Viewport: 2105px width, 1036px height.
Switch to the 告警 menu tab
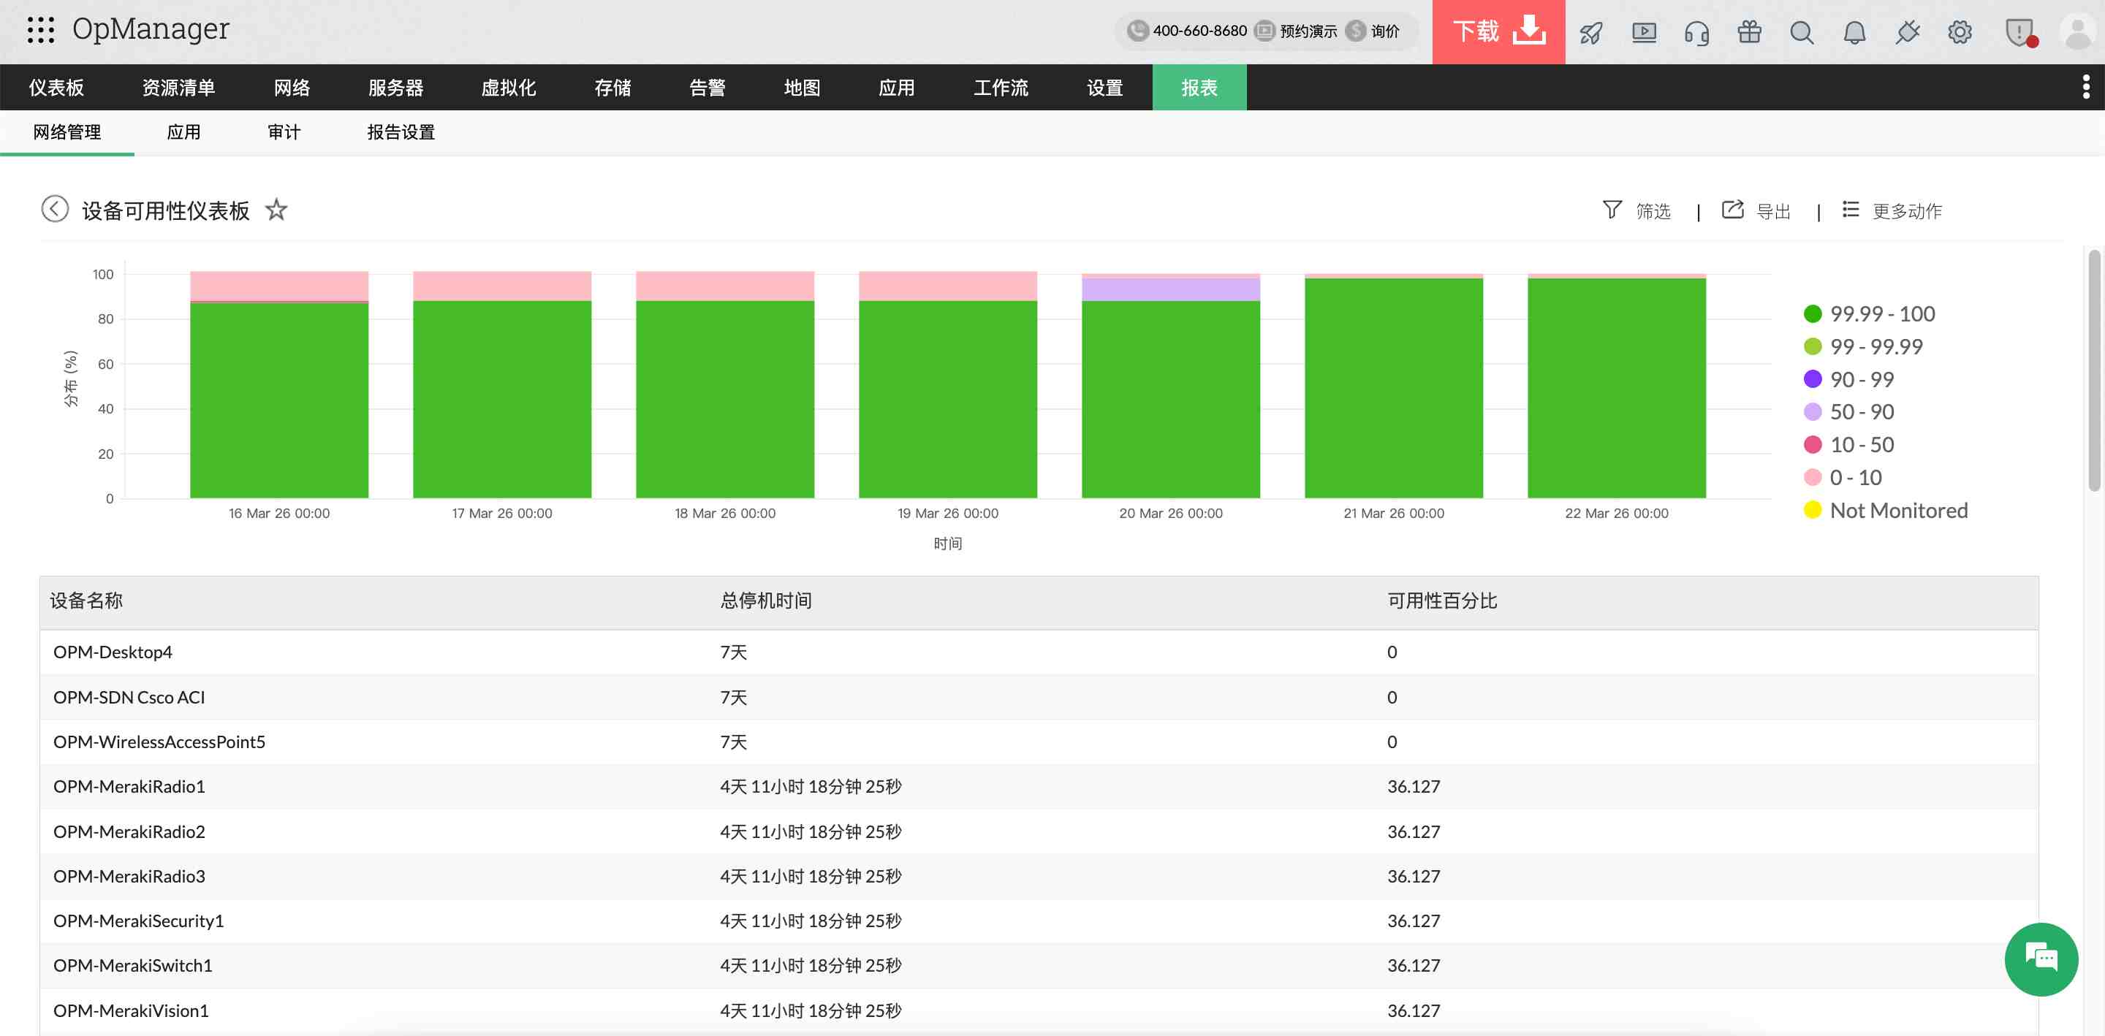coord(707,88)
